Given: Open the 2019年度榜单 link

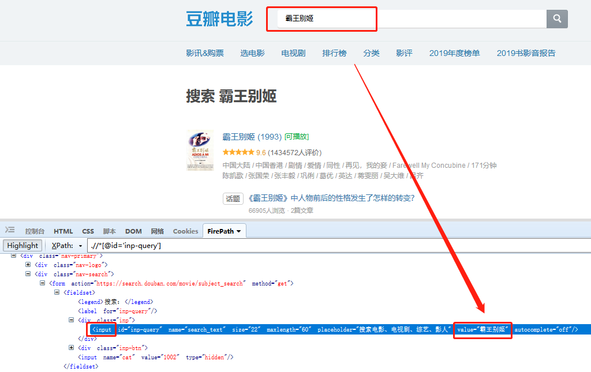Looking at the screenshot, I should [455, 53].
